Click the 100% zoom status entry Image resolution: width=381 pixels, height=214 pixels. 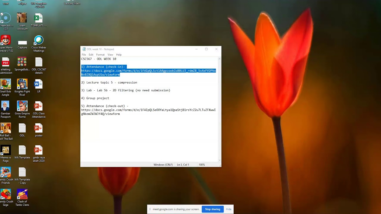pos(202,165)
